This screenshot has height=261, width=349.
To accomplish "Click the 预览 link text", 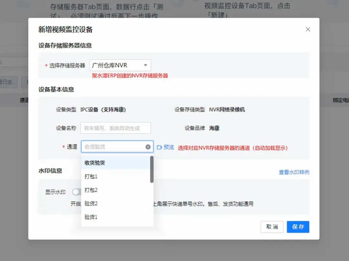I will pyautogui.click(x=169, y=147).
